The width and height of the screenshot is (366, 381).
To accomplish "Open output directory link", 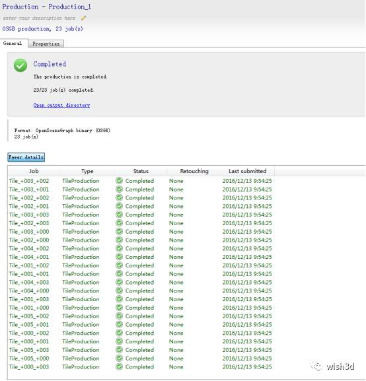I will coord(61,105).
